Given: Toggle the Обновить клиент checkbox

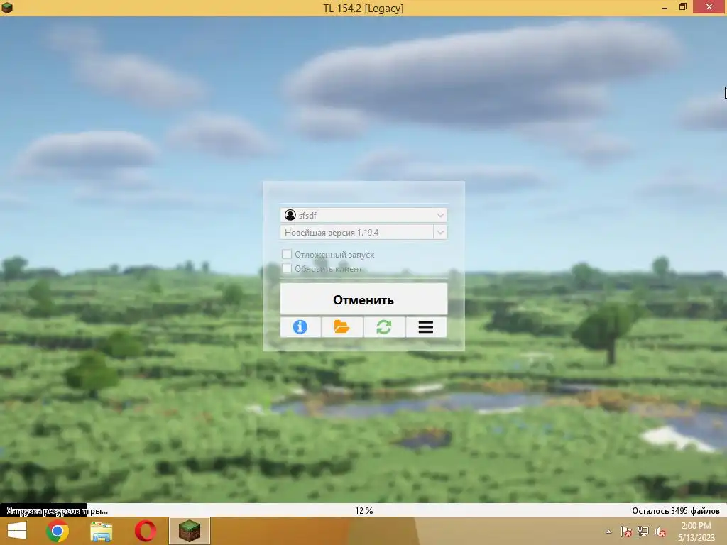Looking at the screenshot, I should tap(287, 269).
